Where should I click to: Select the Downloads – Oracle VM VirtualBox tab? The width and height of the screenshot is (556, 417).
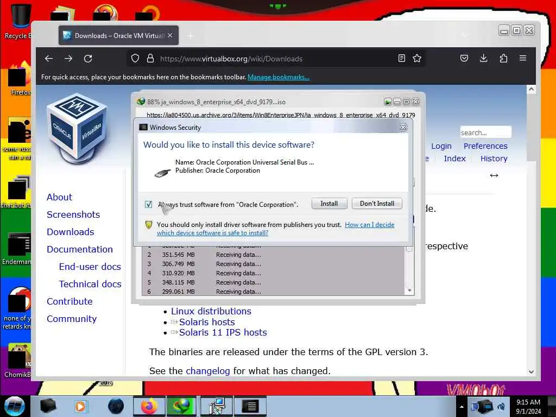pyautogui.click(x=118, y=35)
